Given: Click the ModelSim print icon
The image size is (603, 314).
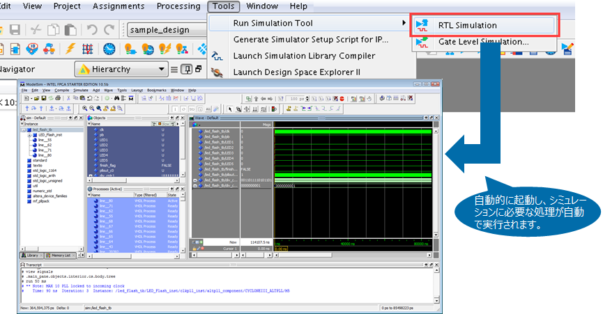Looking at the screenshot, I should [x=58, y=99].
